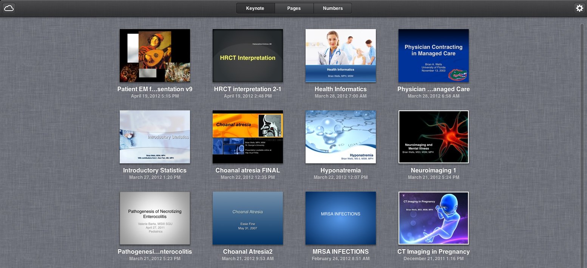Click the iCloud icon in top-left corner
587x268 pixels.
pos(9,8)
